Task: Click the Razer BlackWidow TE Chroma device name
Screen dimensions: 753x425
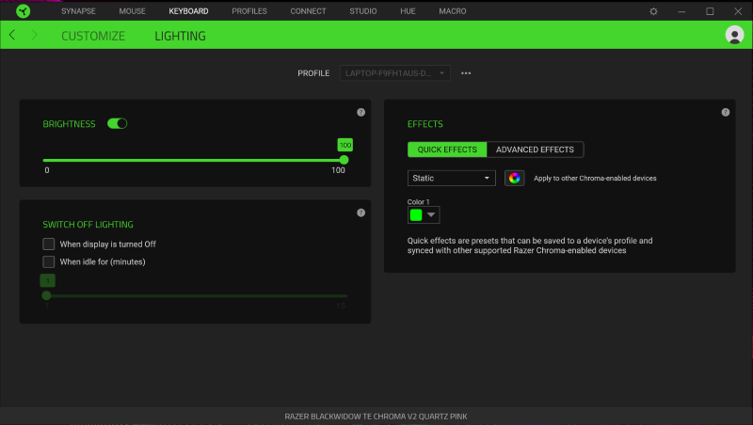Action: coord(376,417)
